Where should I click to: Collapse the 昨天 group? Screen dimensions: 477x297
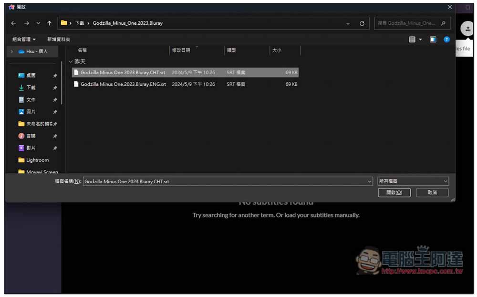pyautogui.click(x=71, y=62)
